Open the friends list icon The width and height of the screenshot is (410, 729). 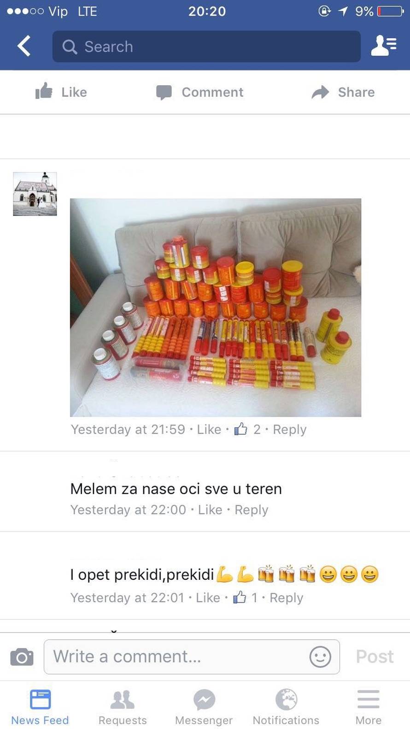click(383, 46)
